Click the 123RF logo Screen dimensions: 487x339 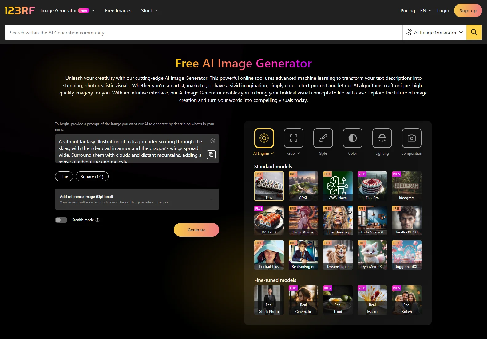(x=20, y=11)
